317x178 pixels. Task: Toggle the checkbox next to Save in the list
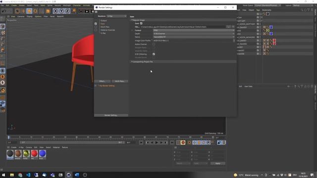pyautogui.click(x=96, y=24)
